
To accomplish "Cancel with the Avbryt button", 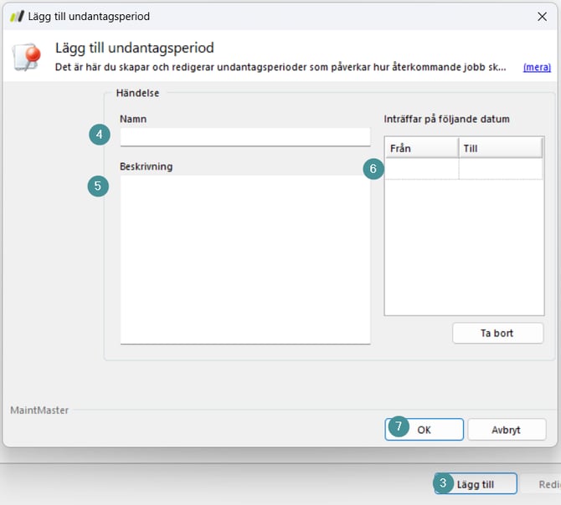I will click(507, 430).
